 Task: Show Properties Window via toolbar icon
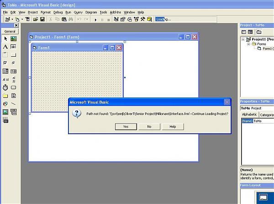click(x=123, y=19)
